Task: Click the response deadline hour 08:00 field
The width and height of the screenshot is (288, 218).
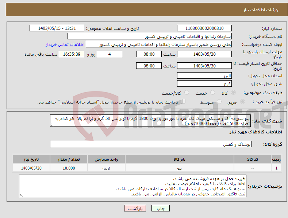Action: [149, 54]
